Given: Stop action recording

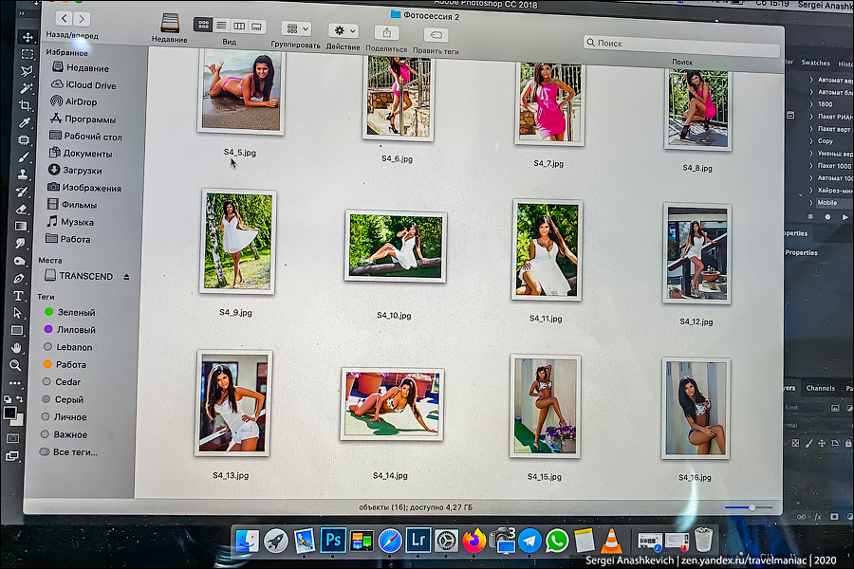Looking at the screenshot, I should pos(810,217).
